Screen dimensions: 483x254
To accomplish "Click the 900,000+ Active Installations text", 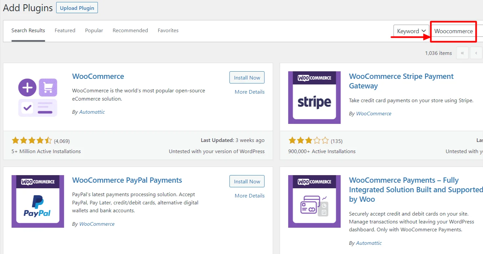I will coord(322,151).
